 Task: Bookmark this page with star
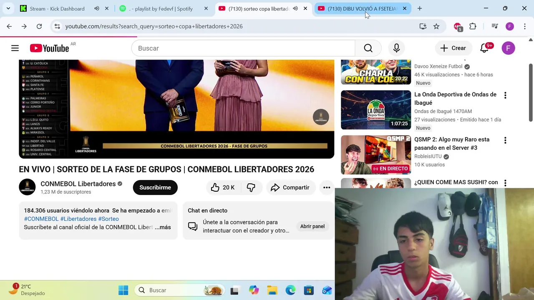(436, 26)
